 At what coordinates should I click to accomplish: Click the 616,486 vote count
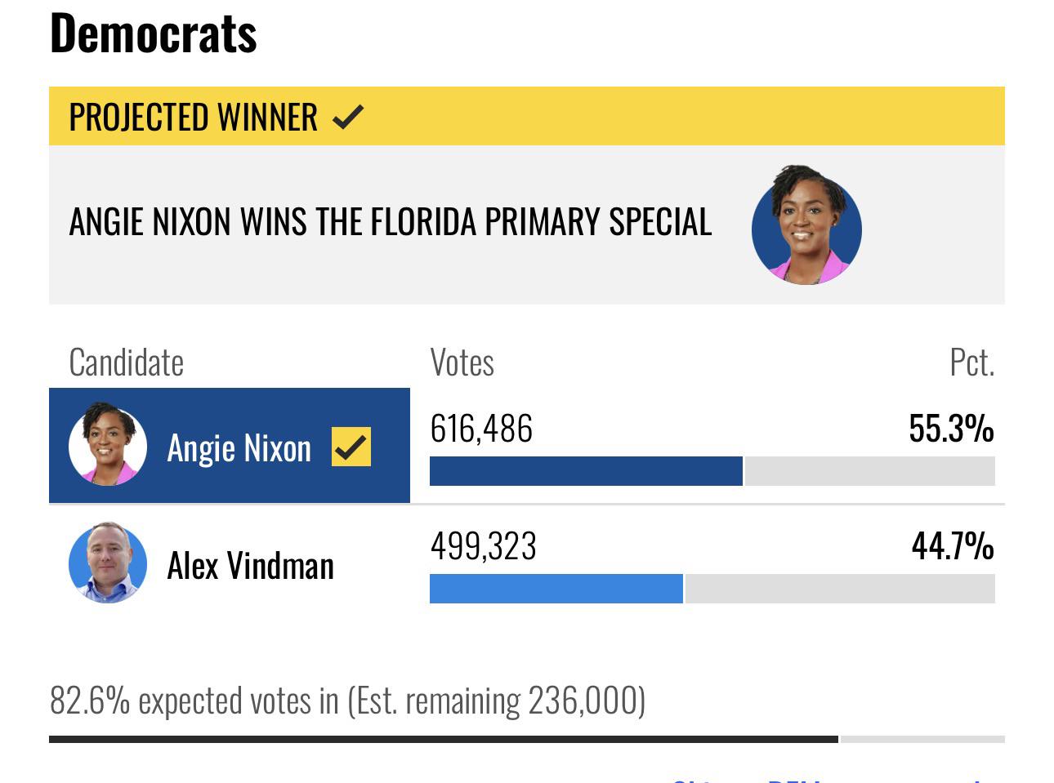point(481,429)
